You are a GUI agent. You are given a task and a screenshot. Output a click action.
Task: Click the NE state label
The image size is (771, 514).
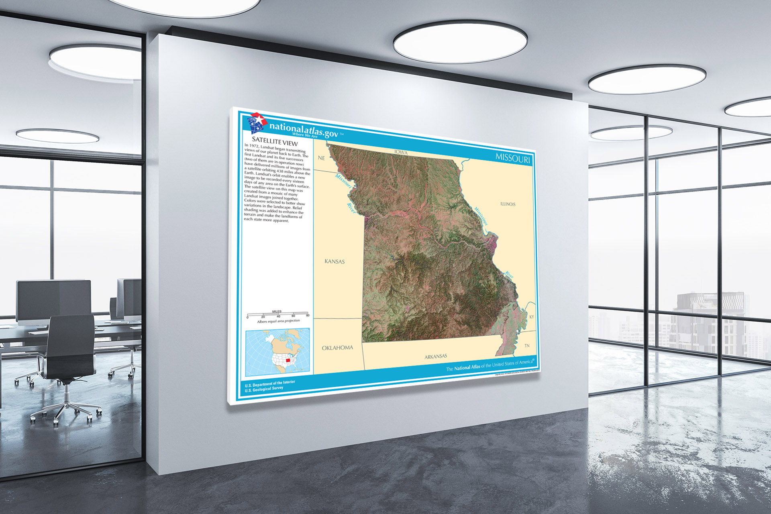pos(321,158)
